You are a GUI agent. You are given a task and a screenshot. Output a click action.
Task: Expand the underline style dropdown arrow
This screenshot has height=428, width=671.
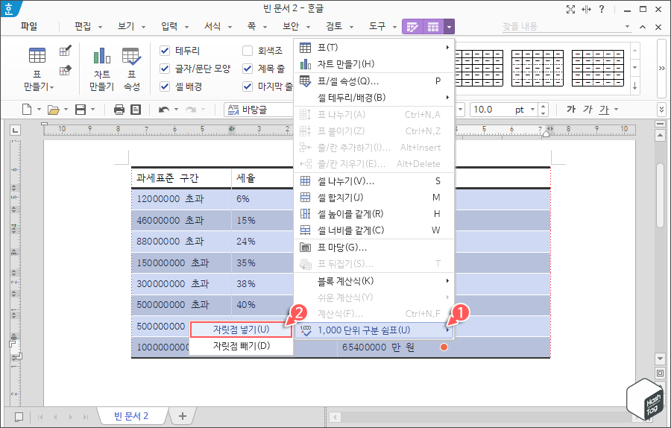(617, 110)
